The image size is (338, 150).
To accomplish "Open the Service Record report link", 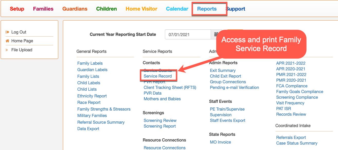I will 158,76.
